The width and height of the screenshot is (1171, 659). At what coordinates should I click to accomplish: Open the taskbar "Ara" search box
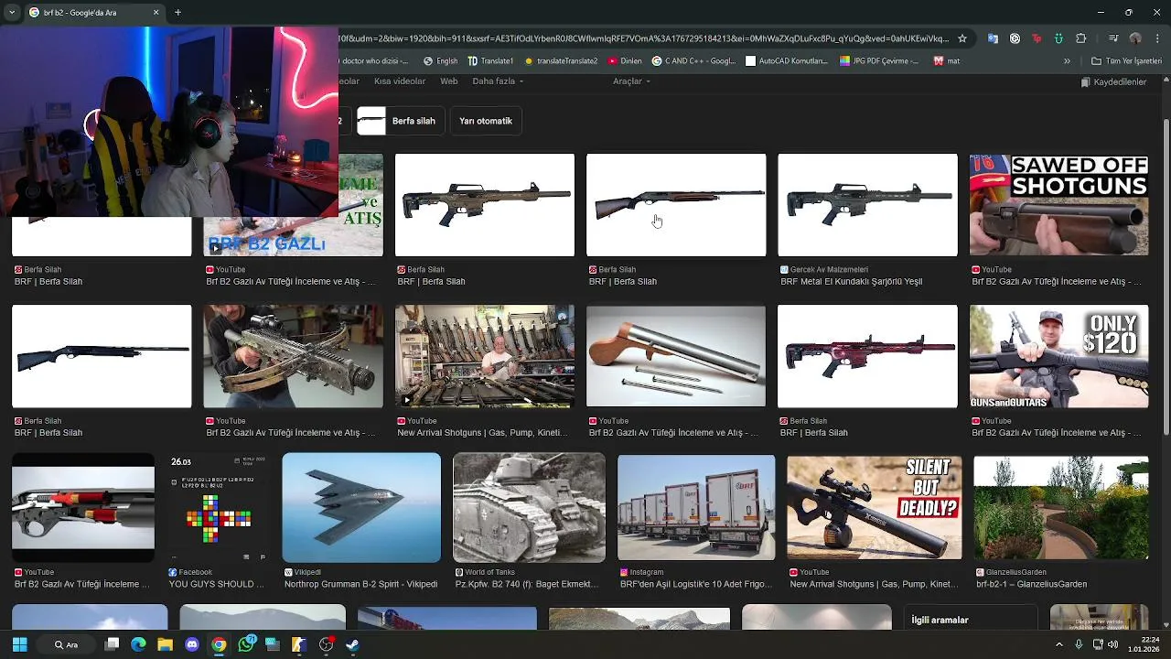pos(66,644)
